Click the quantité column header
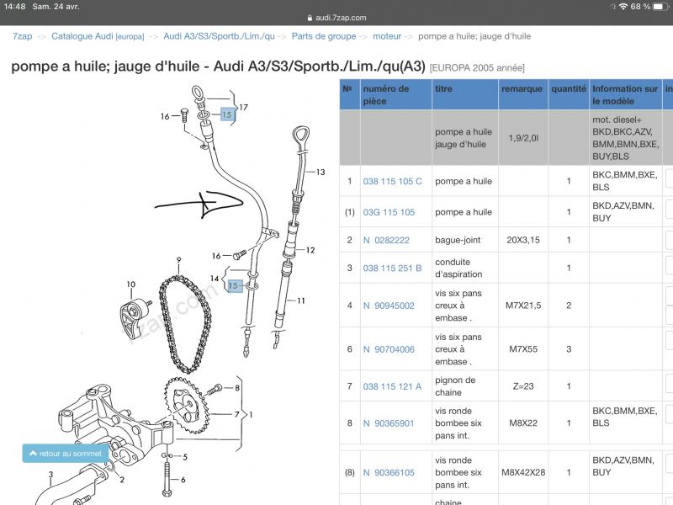Image resolution: width=673 pixels, height=505 pixels. tap(569, 94)
